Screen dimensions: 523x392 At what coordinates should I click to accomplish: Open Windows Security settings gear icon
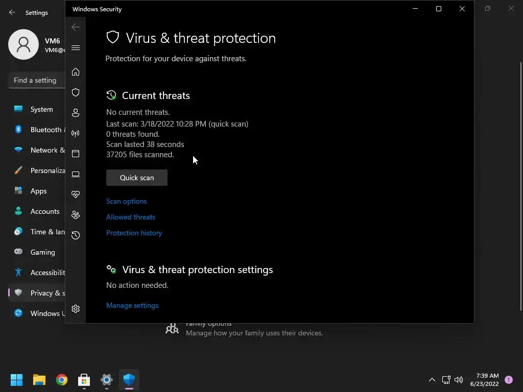(x=76, y=309)
